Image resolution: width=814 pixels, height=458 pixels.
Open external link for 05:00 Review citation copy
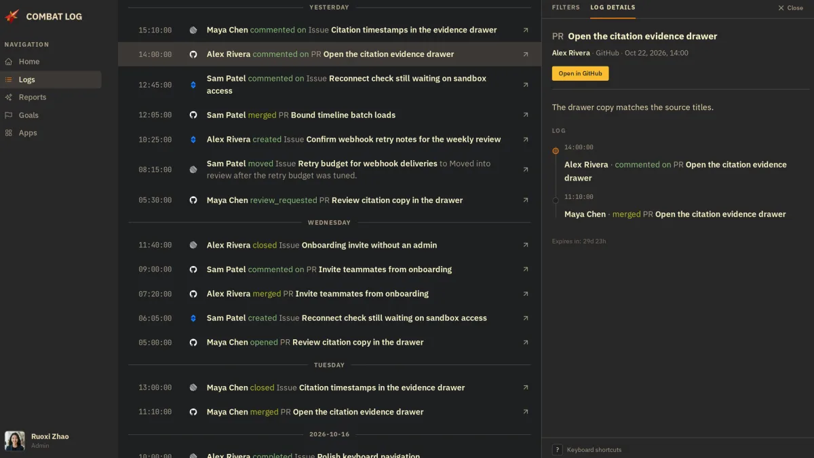click(x=526, y=343)
